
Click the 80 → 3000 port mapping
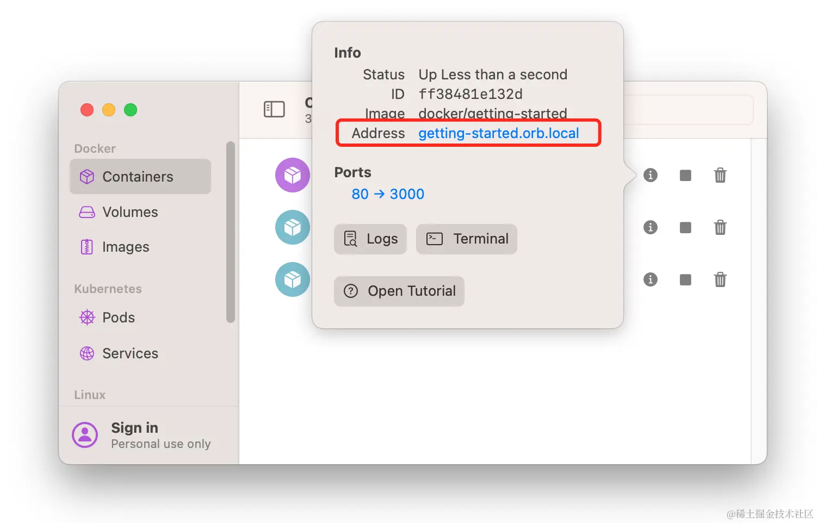click(x=388, y=194)
